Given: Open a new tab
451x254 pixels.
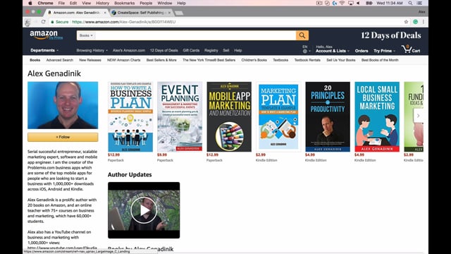Looking at the screenshot, I should tap(178, 13).
